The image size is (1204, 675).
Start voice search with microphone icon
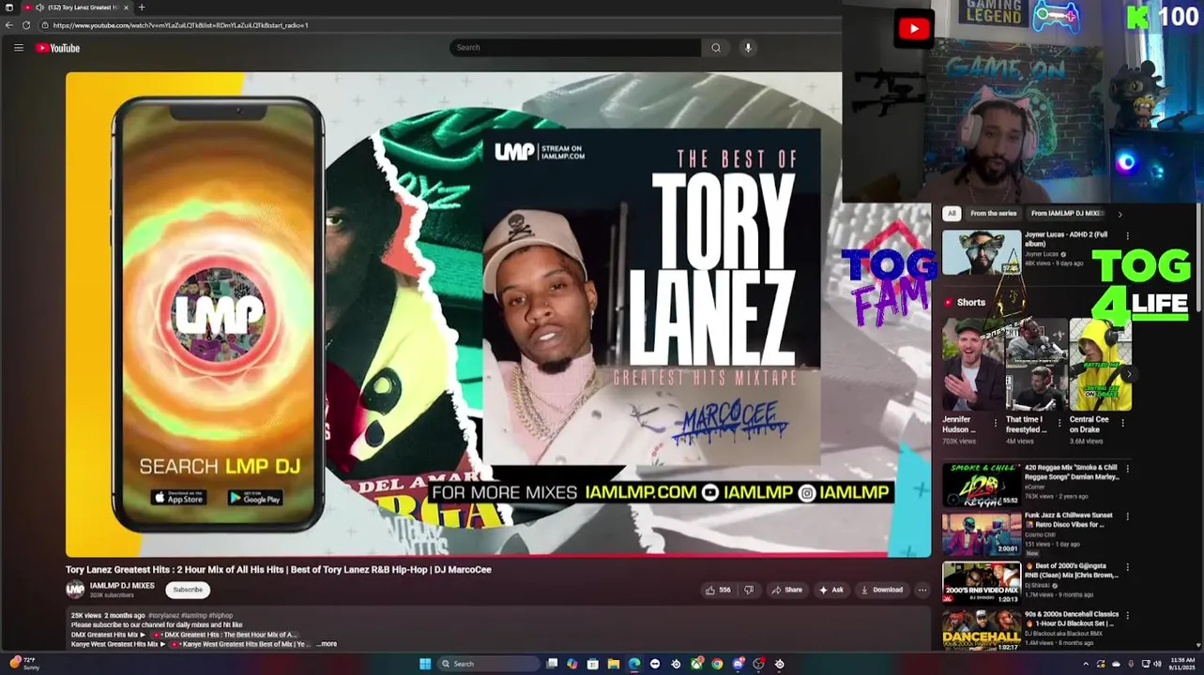pyautogui.click(x=748, y=48)
